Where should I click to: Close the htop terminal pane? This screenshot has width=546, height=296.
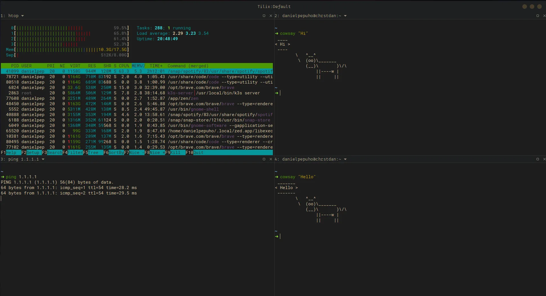tap(271, 16)
